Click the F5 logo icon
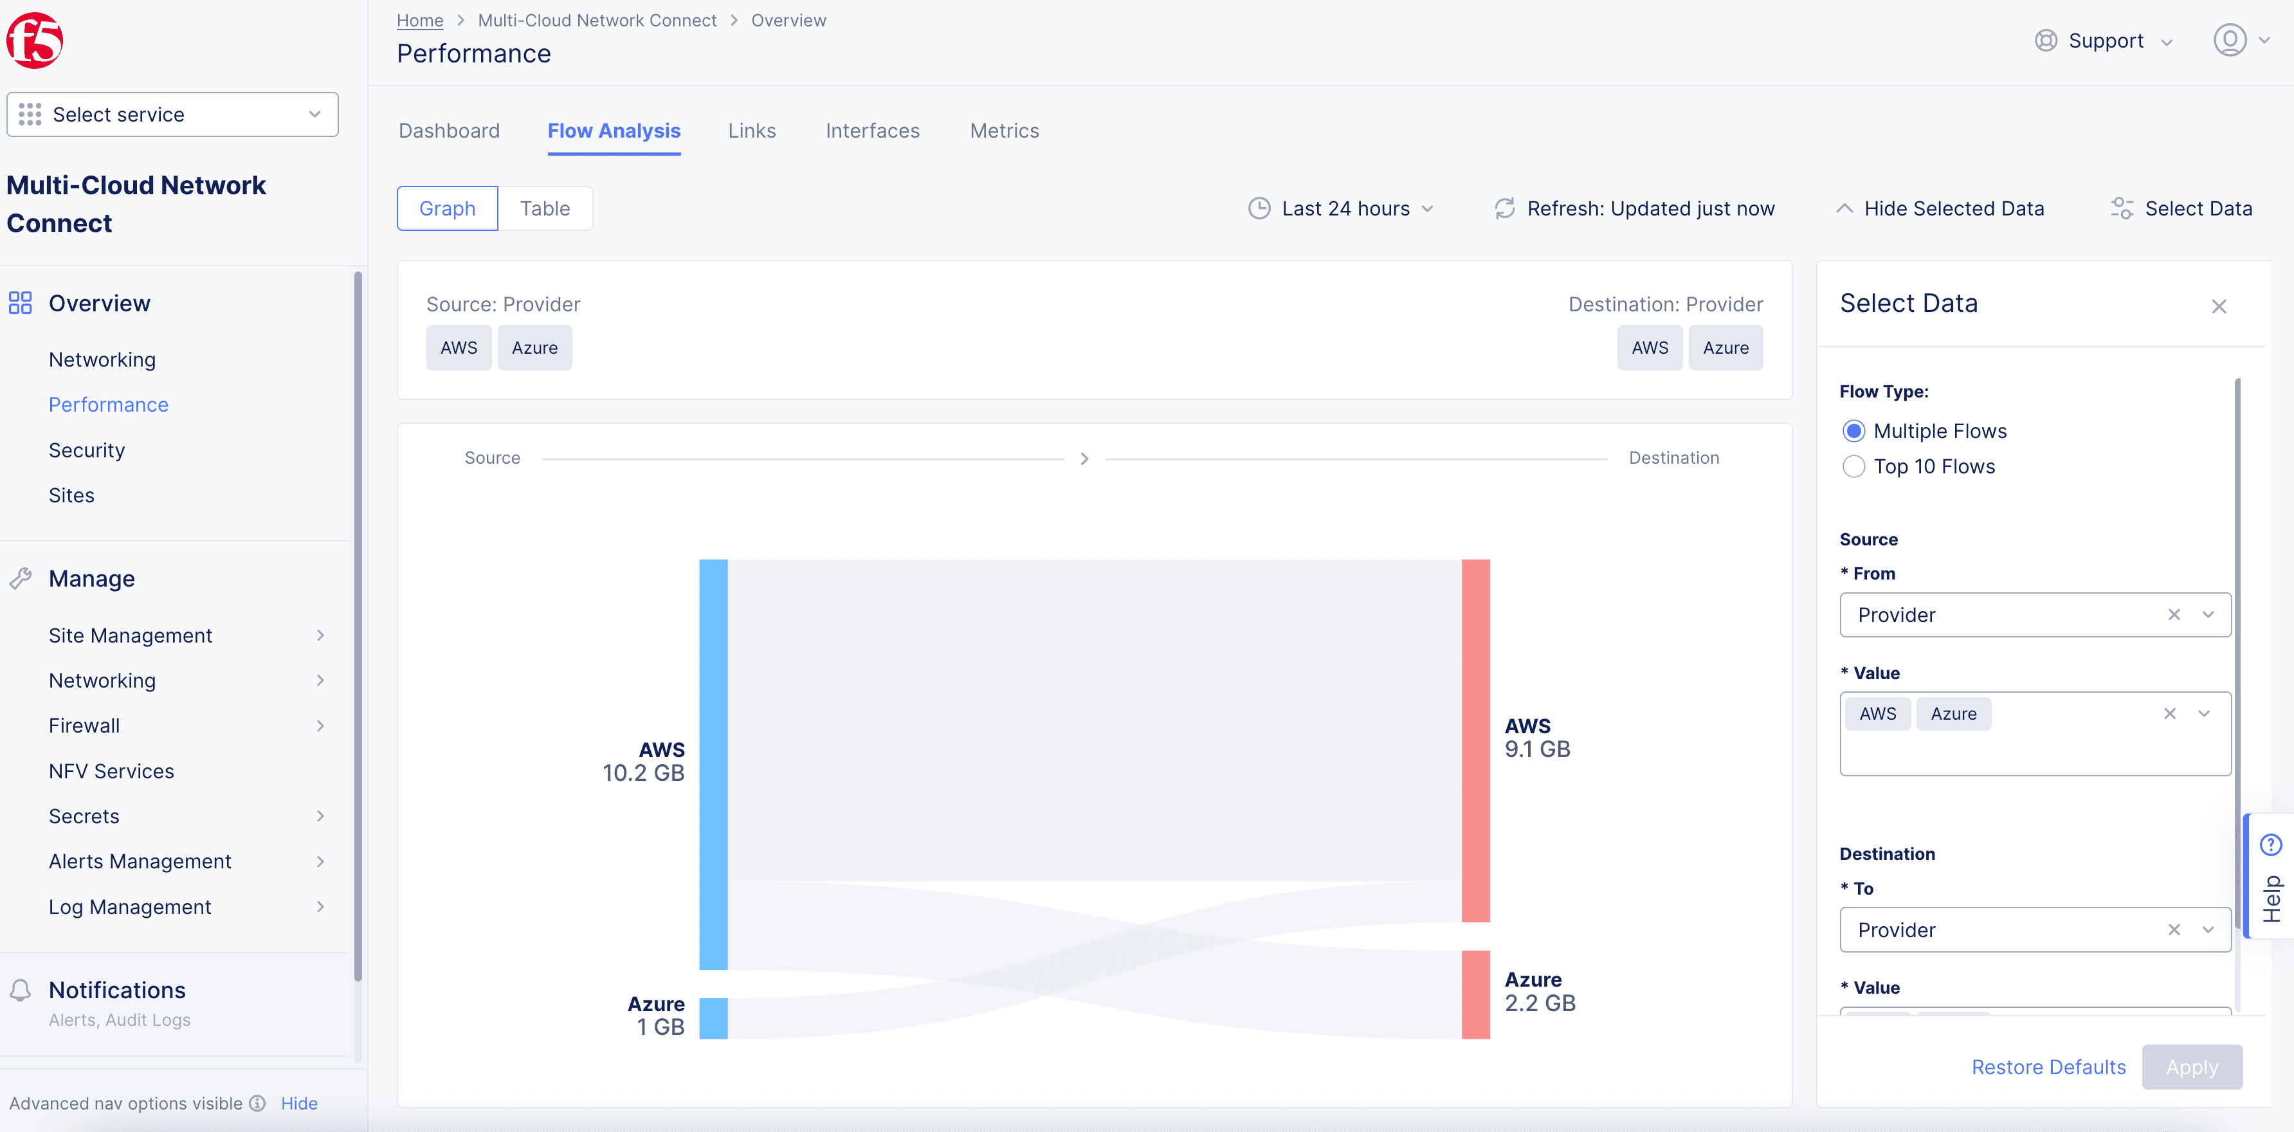 (x=35, y=40)
